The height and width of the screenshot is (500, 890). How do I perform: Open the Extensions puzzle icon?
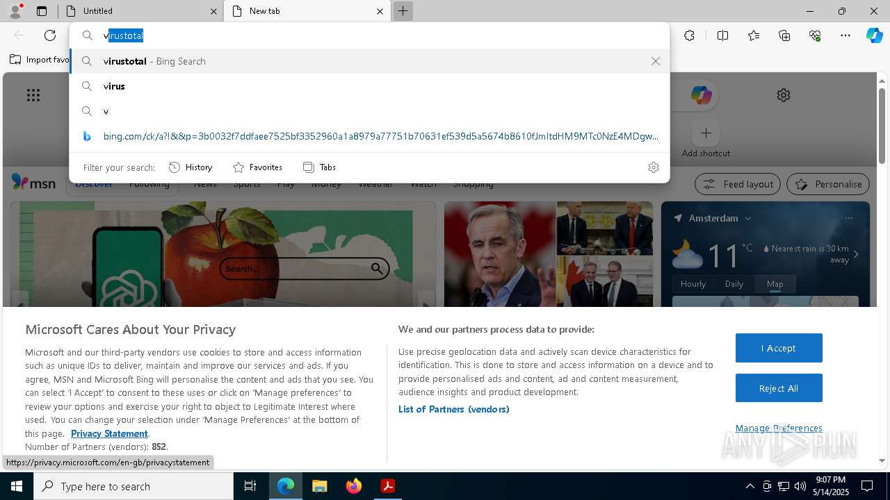(x=689, y=35)
